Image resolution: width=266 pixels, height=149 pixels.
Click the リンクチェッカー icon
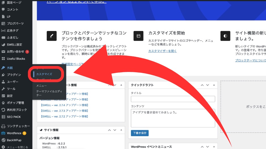click(3, 126)
